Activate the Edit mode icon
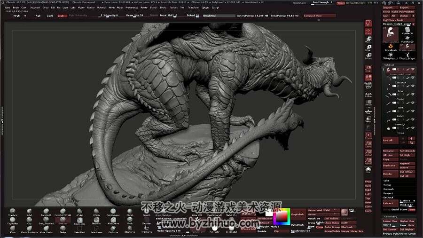The width and height of the screenshot is (423, 238). 368,23
